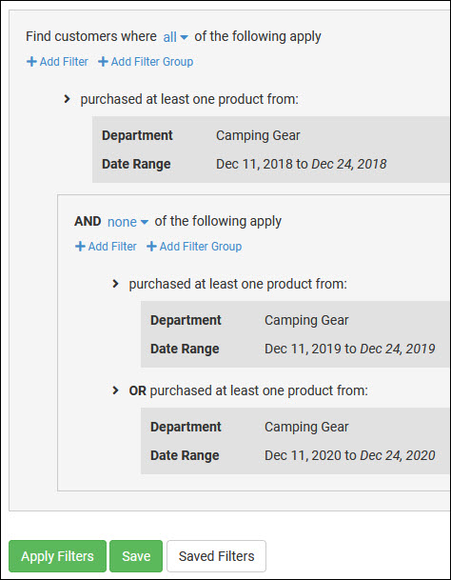451x580 pixels.
Task: Open the 'none' condition dropdown
Action: [127, 222]
